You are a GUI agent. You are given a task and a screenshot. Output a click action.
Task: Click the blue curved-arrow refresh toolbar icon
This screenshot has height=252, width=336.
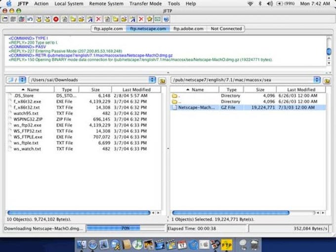click(x=30, y=19)
